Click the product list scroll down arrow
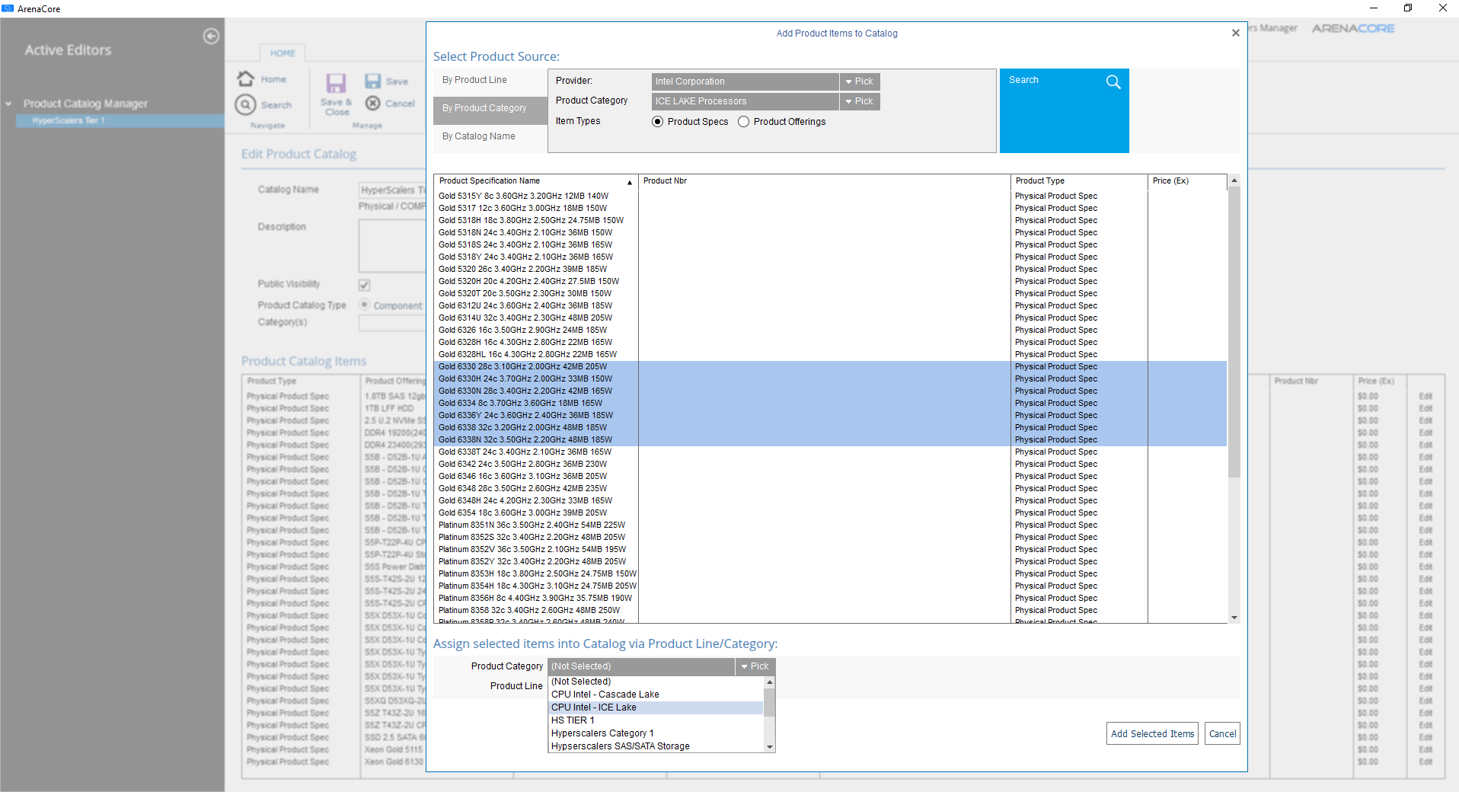 pyautogui.click(x=1234, y=618)
